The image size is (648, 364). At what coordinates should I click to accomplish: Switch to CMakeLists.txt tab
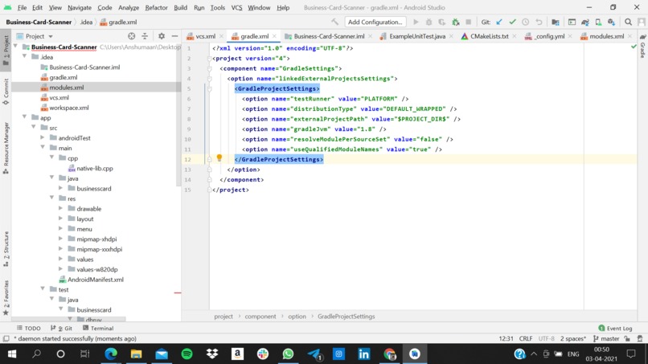click(x=489, y=36)
